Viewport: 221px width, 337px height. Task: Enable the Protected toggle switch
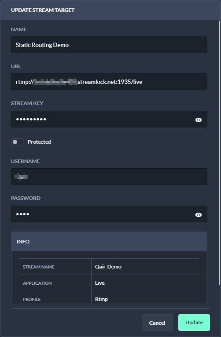[x=18, y=142]
